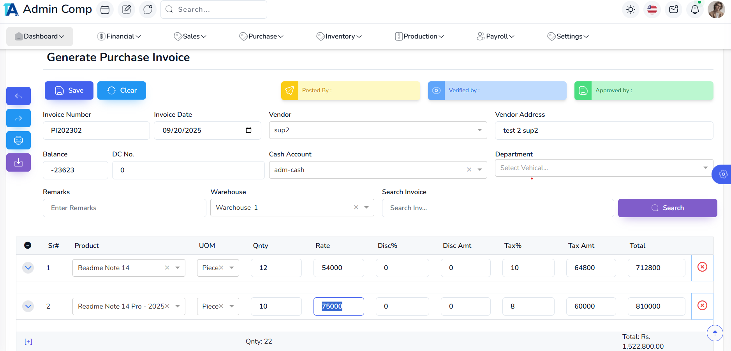Go to previous invoice with left arrow

tap(18, 96)
